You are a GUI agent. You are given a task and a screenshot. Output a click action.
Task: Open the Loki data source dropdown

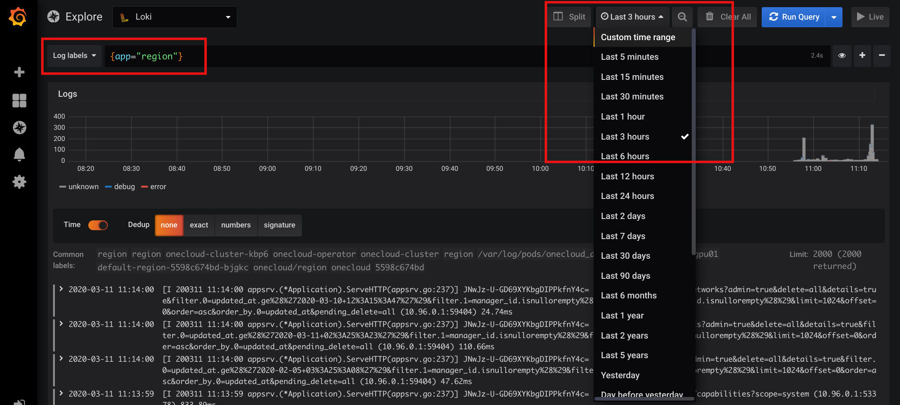pyautogui.click(x=175, y=17)
